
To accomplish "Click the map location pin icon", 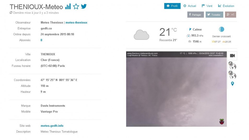I will (x=233, y=84).
